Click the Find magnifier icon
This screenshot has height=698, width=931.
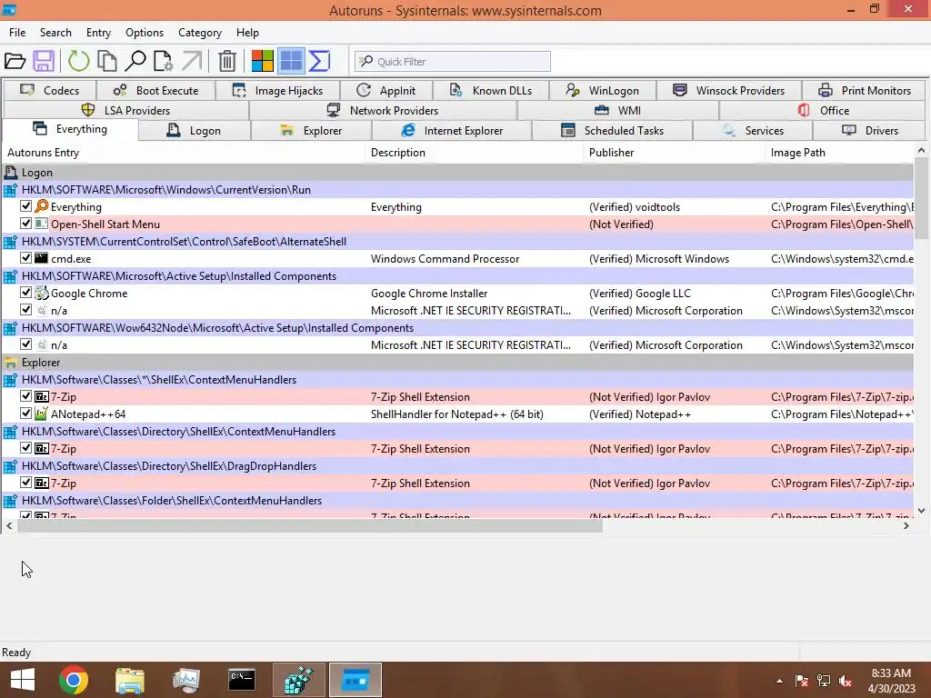136,61
